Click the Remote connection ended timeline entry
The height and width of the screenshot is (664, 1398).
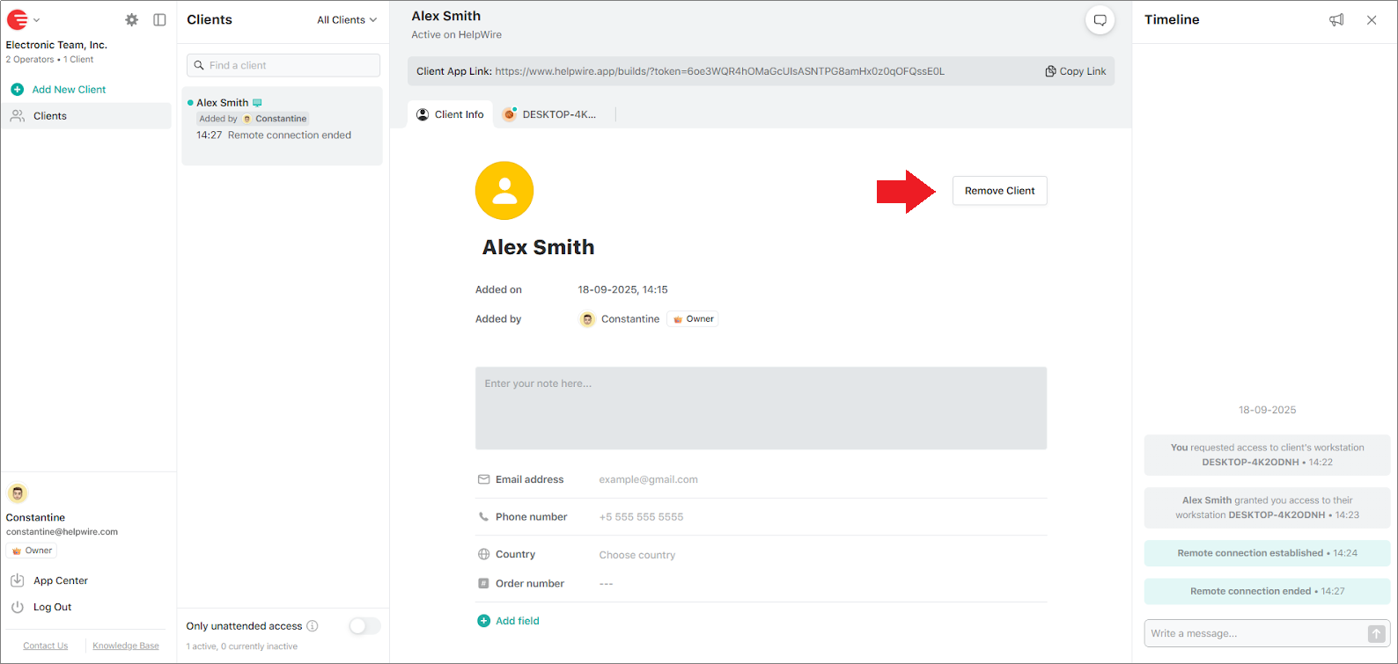(1267, 591)
